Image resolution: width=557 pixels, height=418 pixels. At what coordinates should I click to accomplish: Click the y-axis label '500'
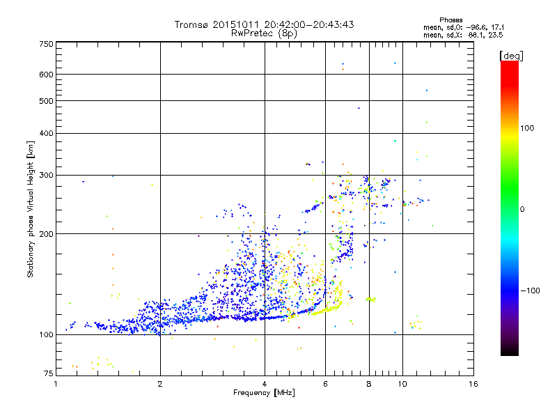(x=46, y=101)
